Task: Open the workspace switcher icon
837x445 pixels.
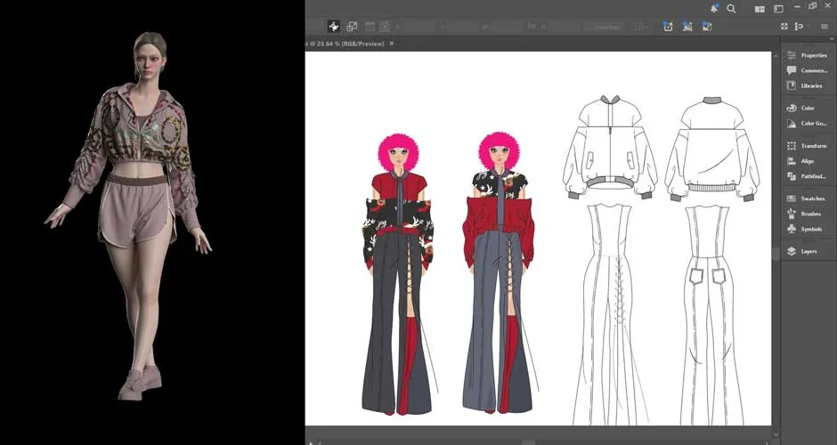Action: pos(778,9)
